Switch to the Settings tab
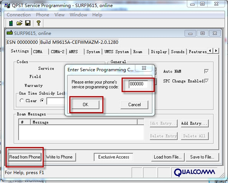Viewport: 228px width, 183px height. pyautogui.click(x=20, y=51)
